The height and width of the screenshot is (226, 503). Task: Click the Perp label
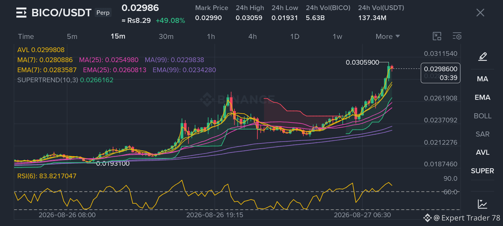pyautogui.click(x=103, y=13)
